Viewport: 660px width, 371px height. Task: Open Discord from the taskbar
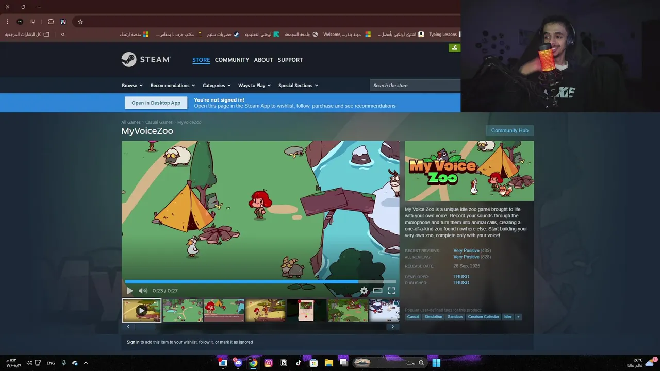(238, 363)
